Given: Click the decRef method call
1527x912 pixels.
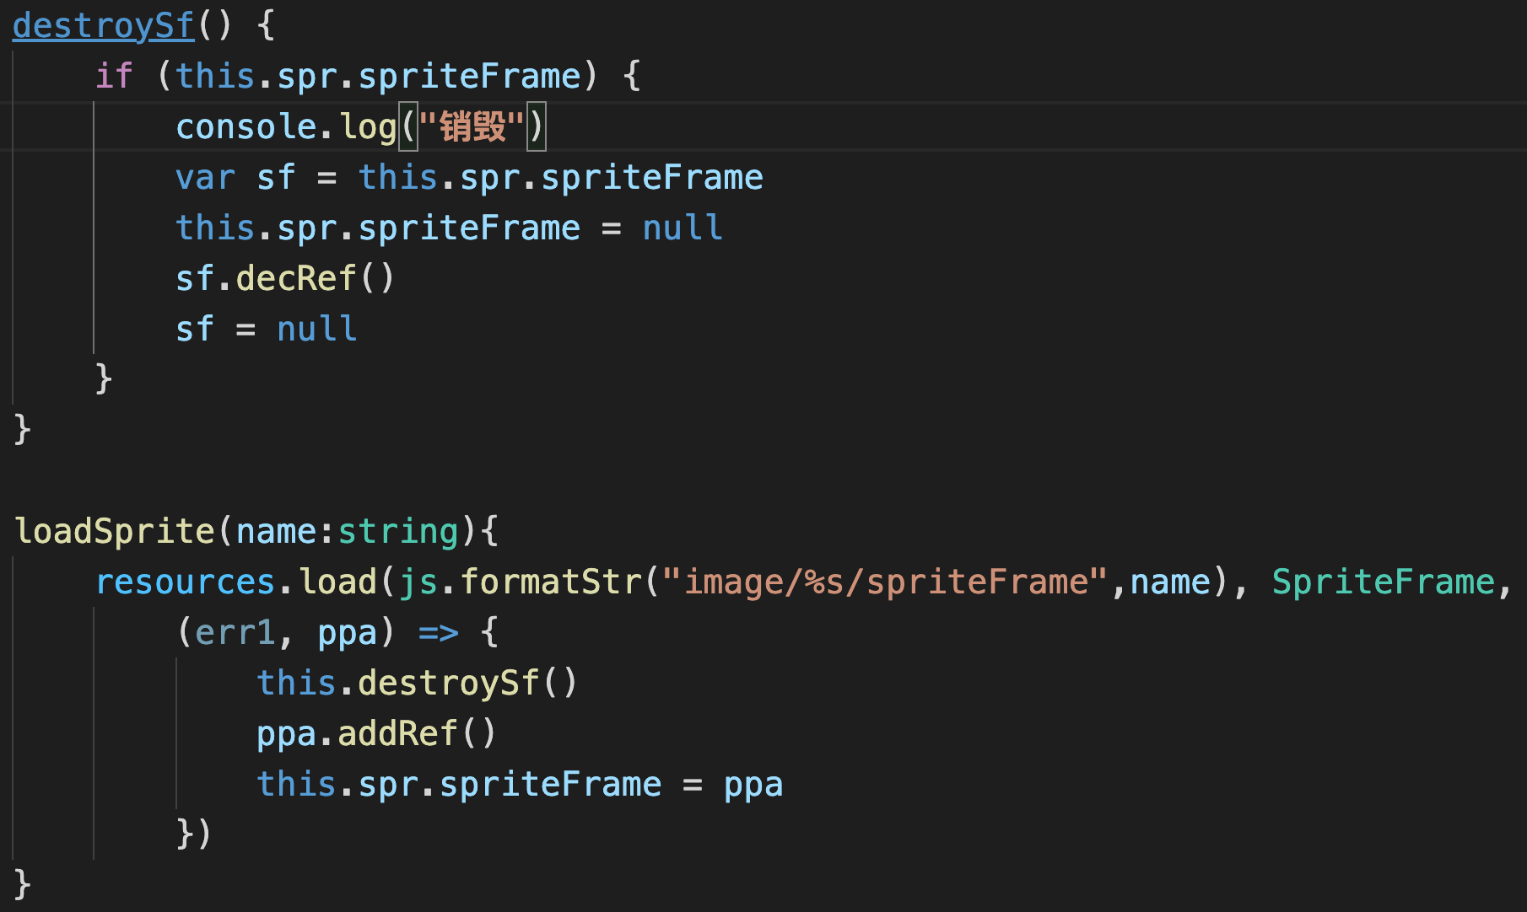Looking at the screenshot, I should (x=296, y=278).
